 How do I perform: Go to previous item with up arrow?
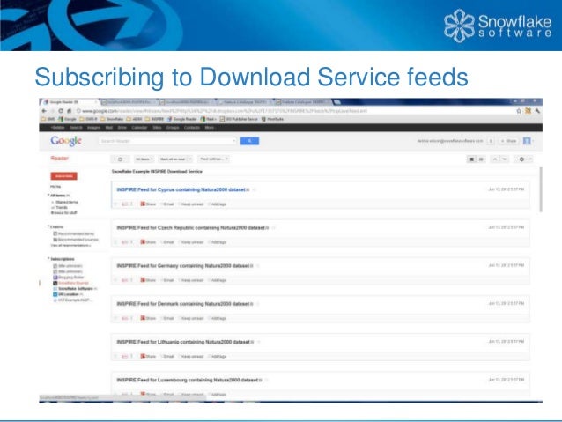click(495, 159)
